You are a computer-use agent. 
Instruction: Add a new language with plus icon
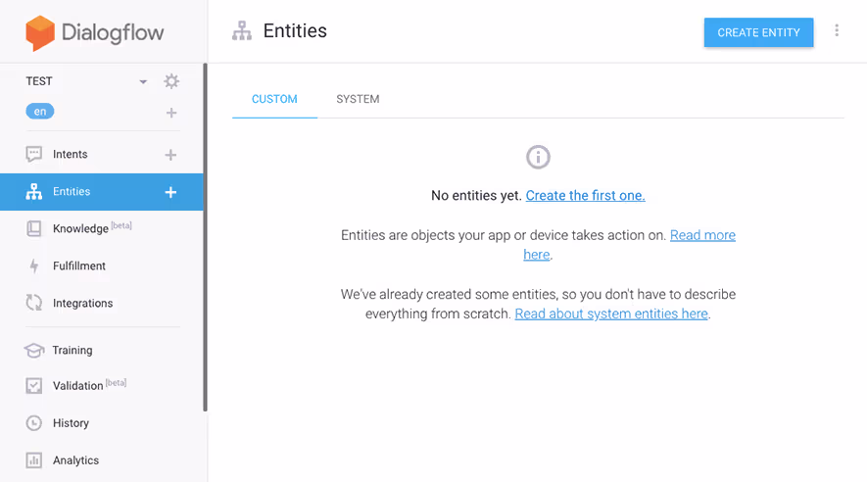pos(171,113)
